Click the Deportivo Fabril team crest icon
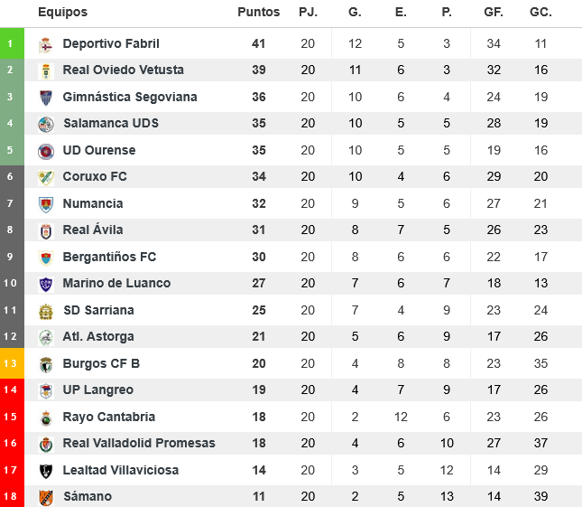 (x=46, y=44)
